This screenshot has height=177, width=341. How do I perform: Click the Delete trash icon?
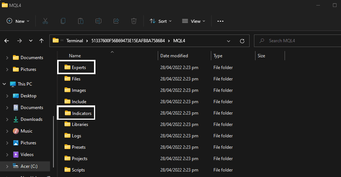coord(134,21)
